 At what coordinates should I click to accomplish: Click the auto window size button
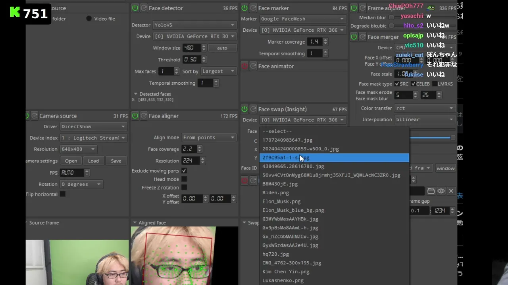[x=222, y=48]
